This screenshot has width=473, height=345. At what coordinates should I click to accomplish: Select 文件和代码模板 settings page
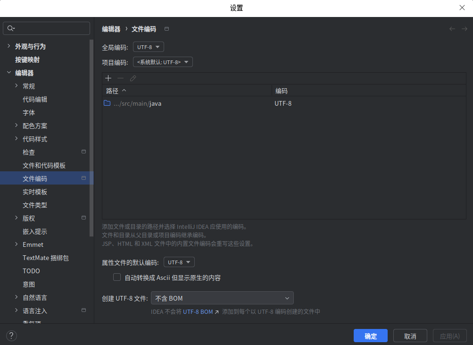tap(44, 165)
